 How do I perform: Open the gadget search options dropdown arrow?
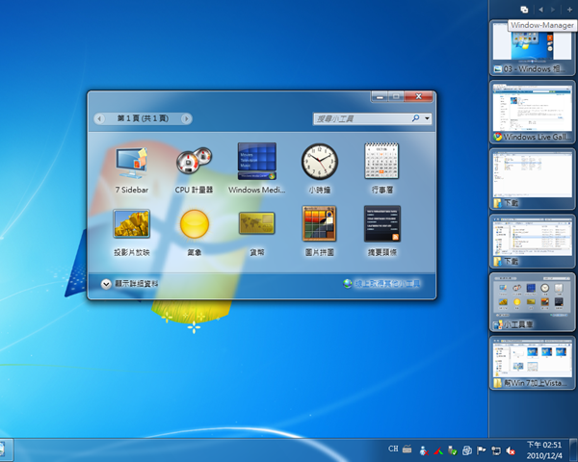click(x=427, y=118)
